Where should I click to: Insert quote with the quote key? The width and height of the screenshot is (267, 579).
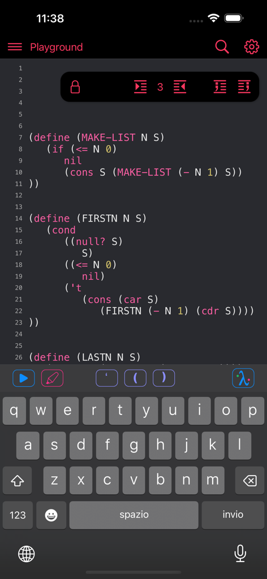point(107,378)
